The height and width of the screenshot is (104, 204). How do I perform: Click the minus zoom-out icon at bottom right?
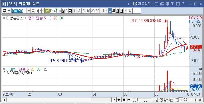pos(191,100)
